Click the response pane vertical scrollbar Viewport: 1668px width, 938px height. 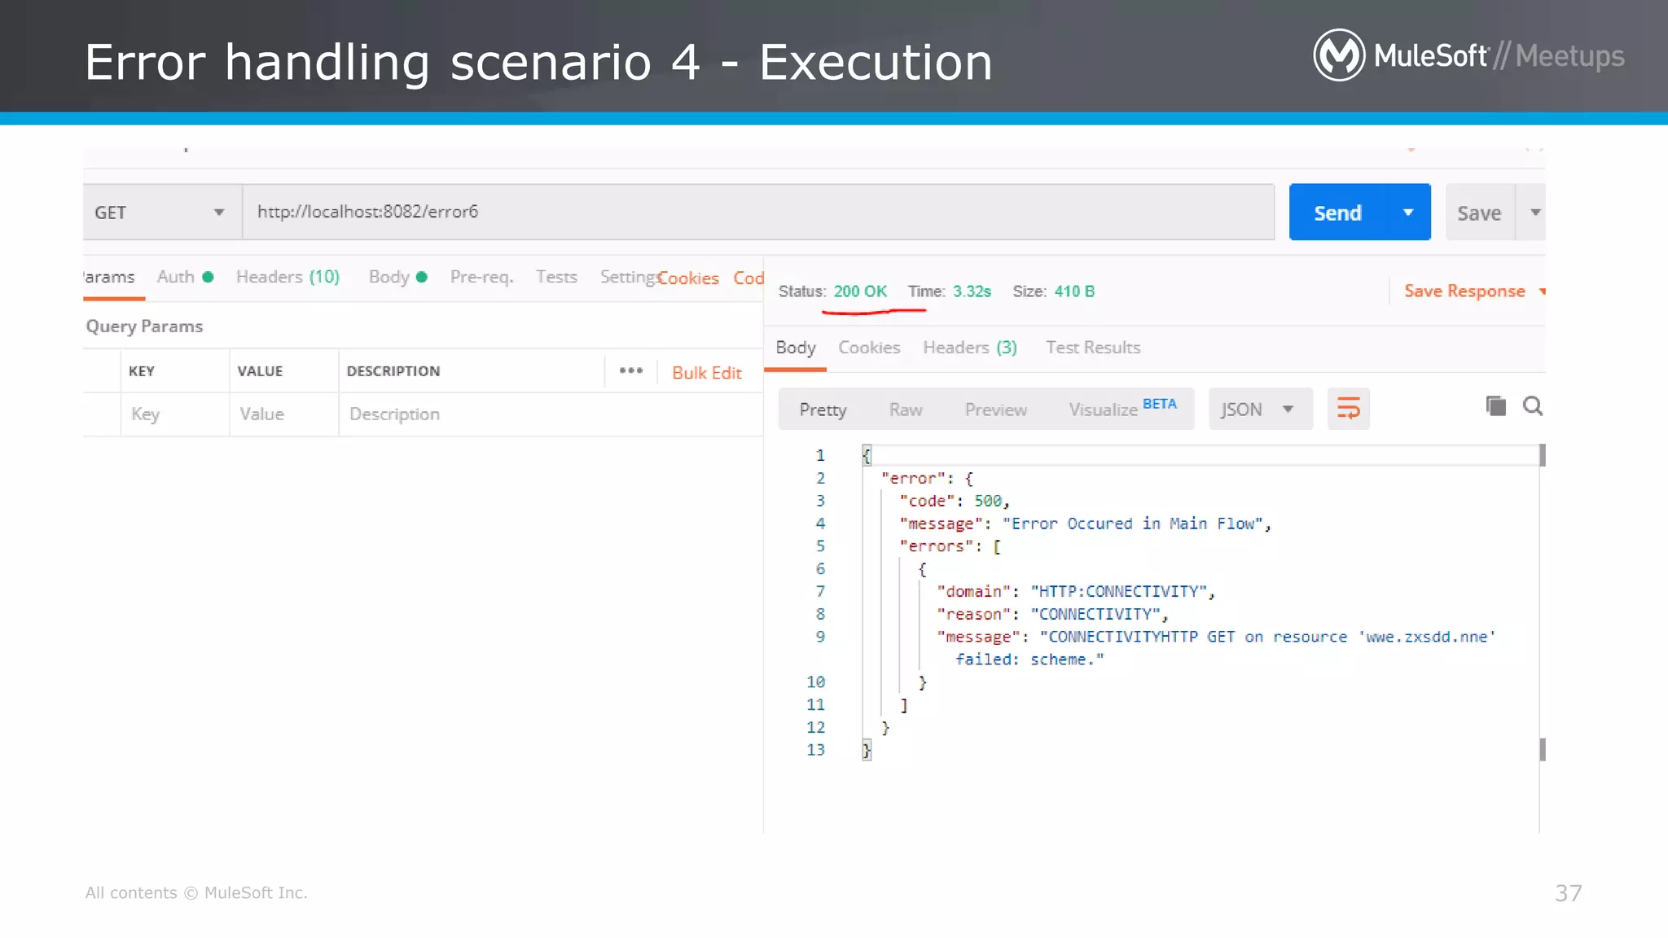pos(1542,603)
